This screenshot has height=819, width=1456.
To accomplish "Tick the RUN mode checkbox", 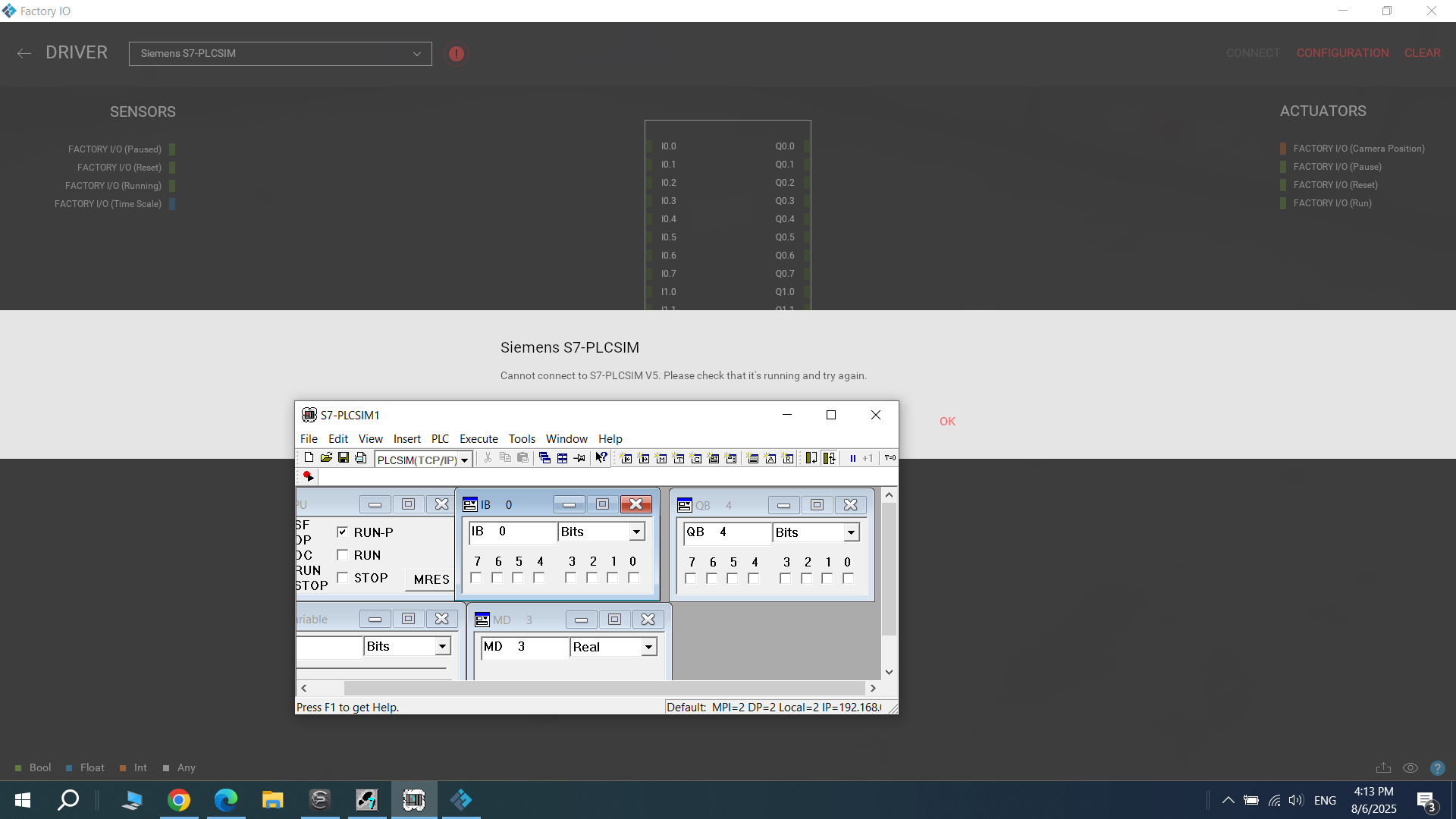I will (342, 554).
